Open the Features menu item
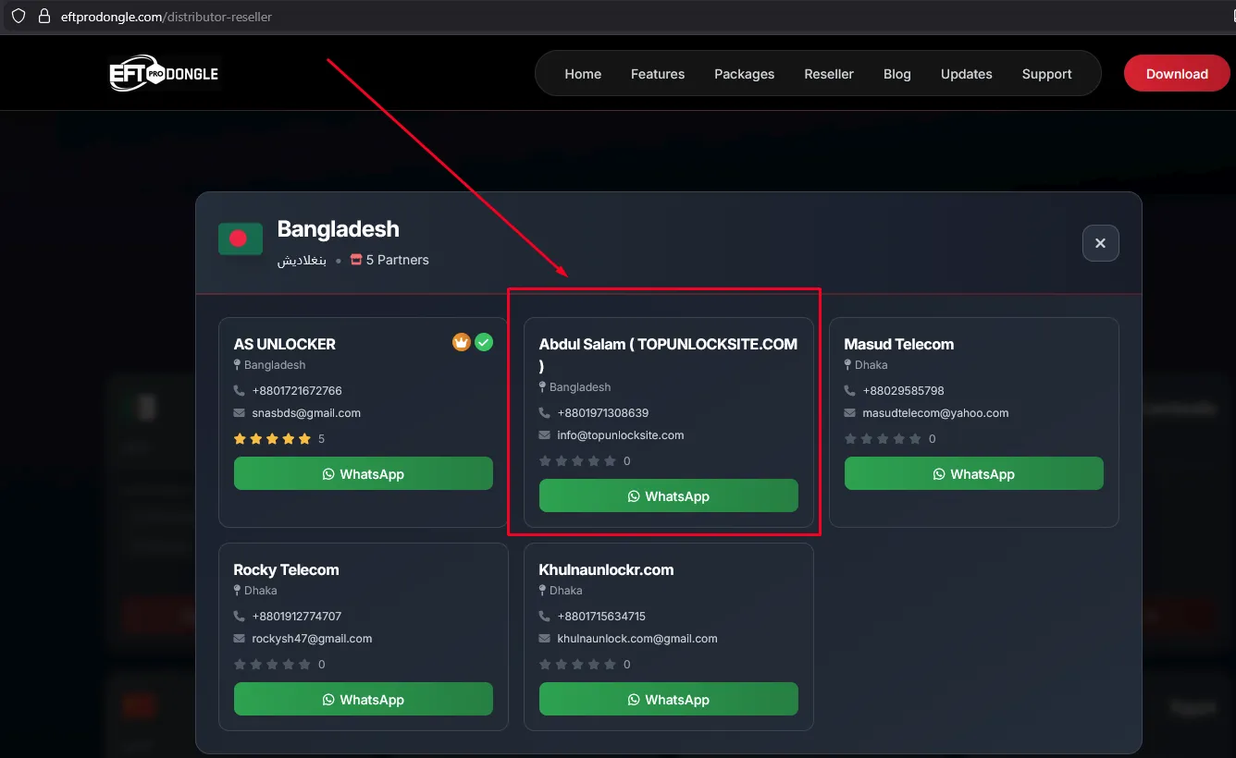Image resolution: width=1236 pixels, height=758 pixels. pyautogui.click(x=657, y=74)
